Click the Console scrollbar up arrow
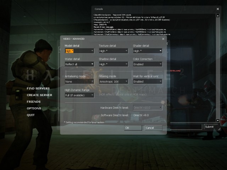 click(x=218, y=16)
